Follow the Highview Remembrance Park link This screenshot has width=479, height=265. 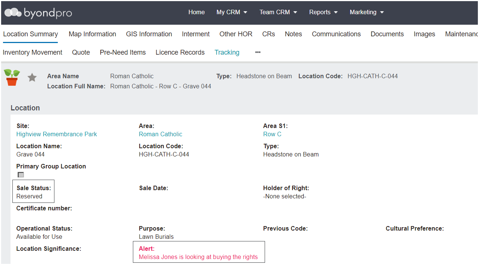pyautogui.click(x=57, y=134)
